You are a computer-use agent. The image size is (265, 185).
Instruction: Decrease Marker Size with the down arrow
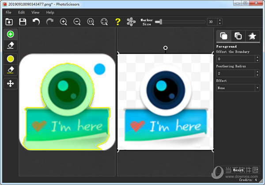click(x=220, y=23)
